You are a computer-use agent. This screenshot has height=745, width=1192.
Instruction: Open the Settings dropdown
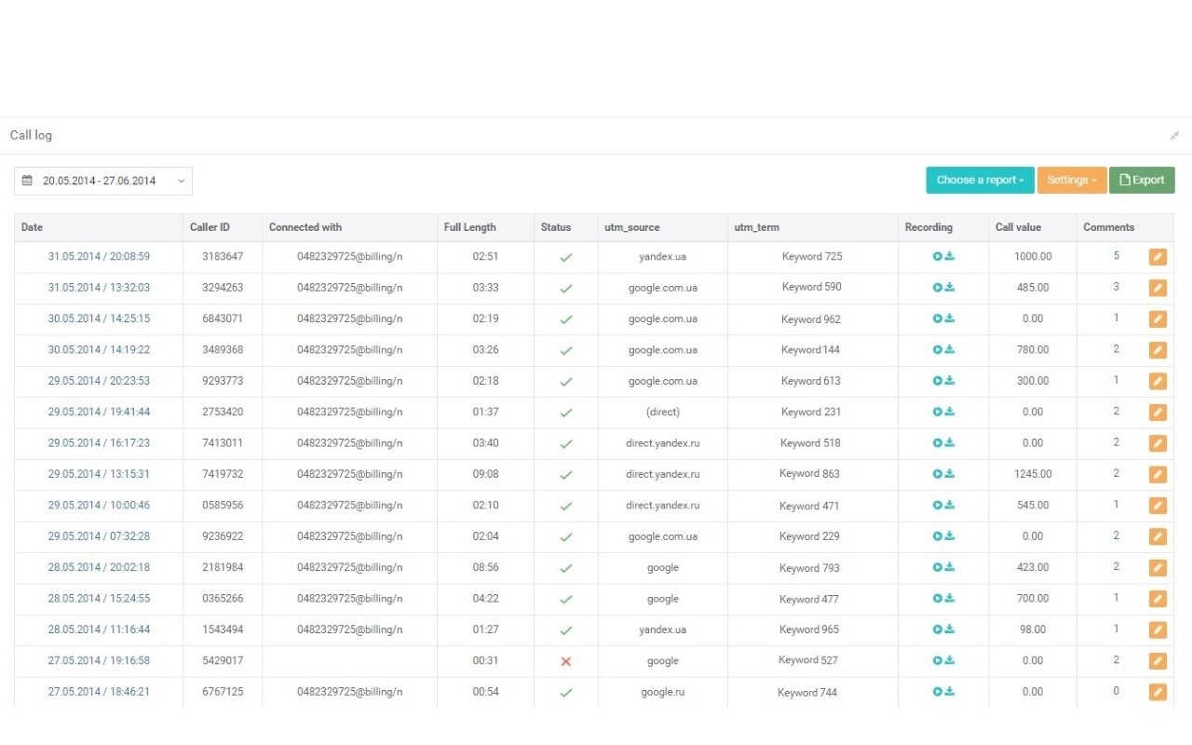(x=1071, y=180)
